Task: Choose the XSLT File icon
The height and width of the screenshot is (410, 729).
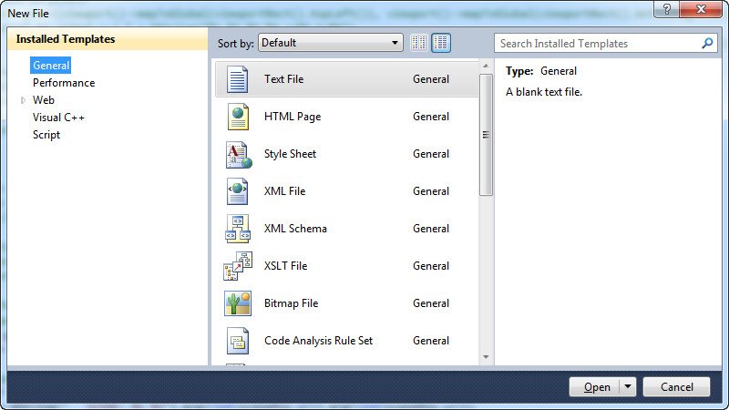Action: pyautogui.click(x=238, y=266)
